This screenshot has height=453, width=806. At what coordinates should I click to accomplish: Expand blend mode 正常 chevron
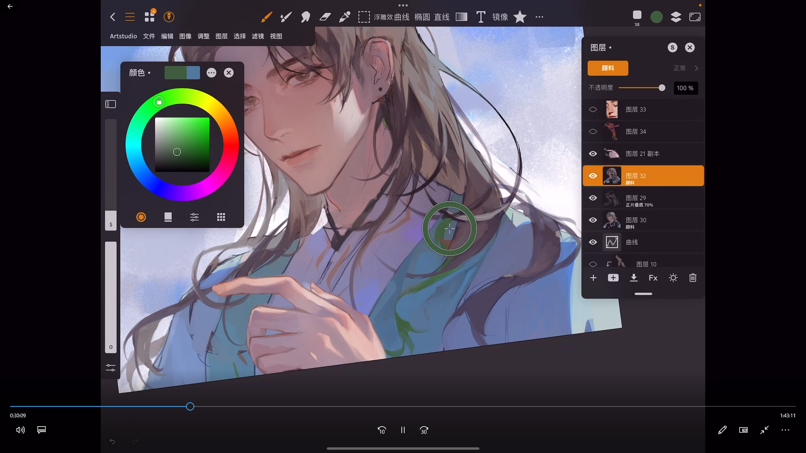tap(696, 68)
